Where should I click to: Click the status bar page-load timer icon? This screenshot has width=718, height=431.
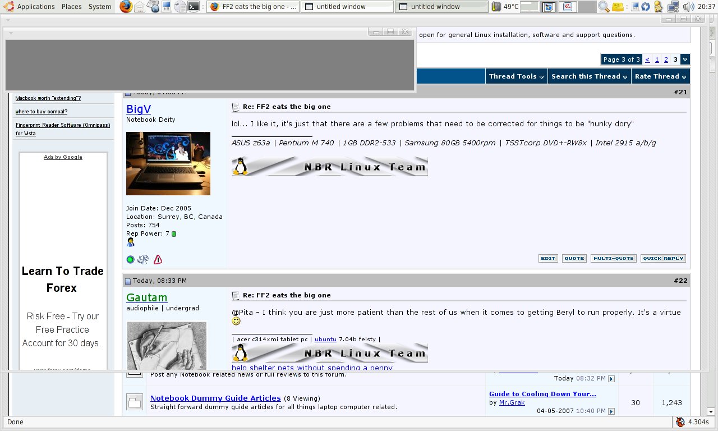click(x=680, y=422)
